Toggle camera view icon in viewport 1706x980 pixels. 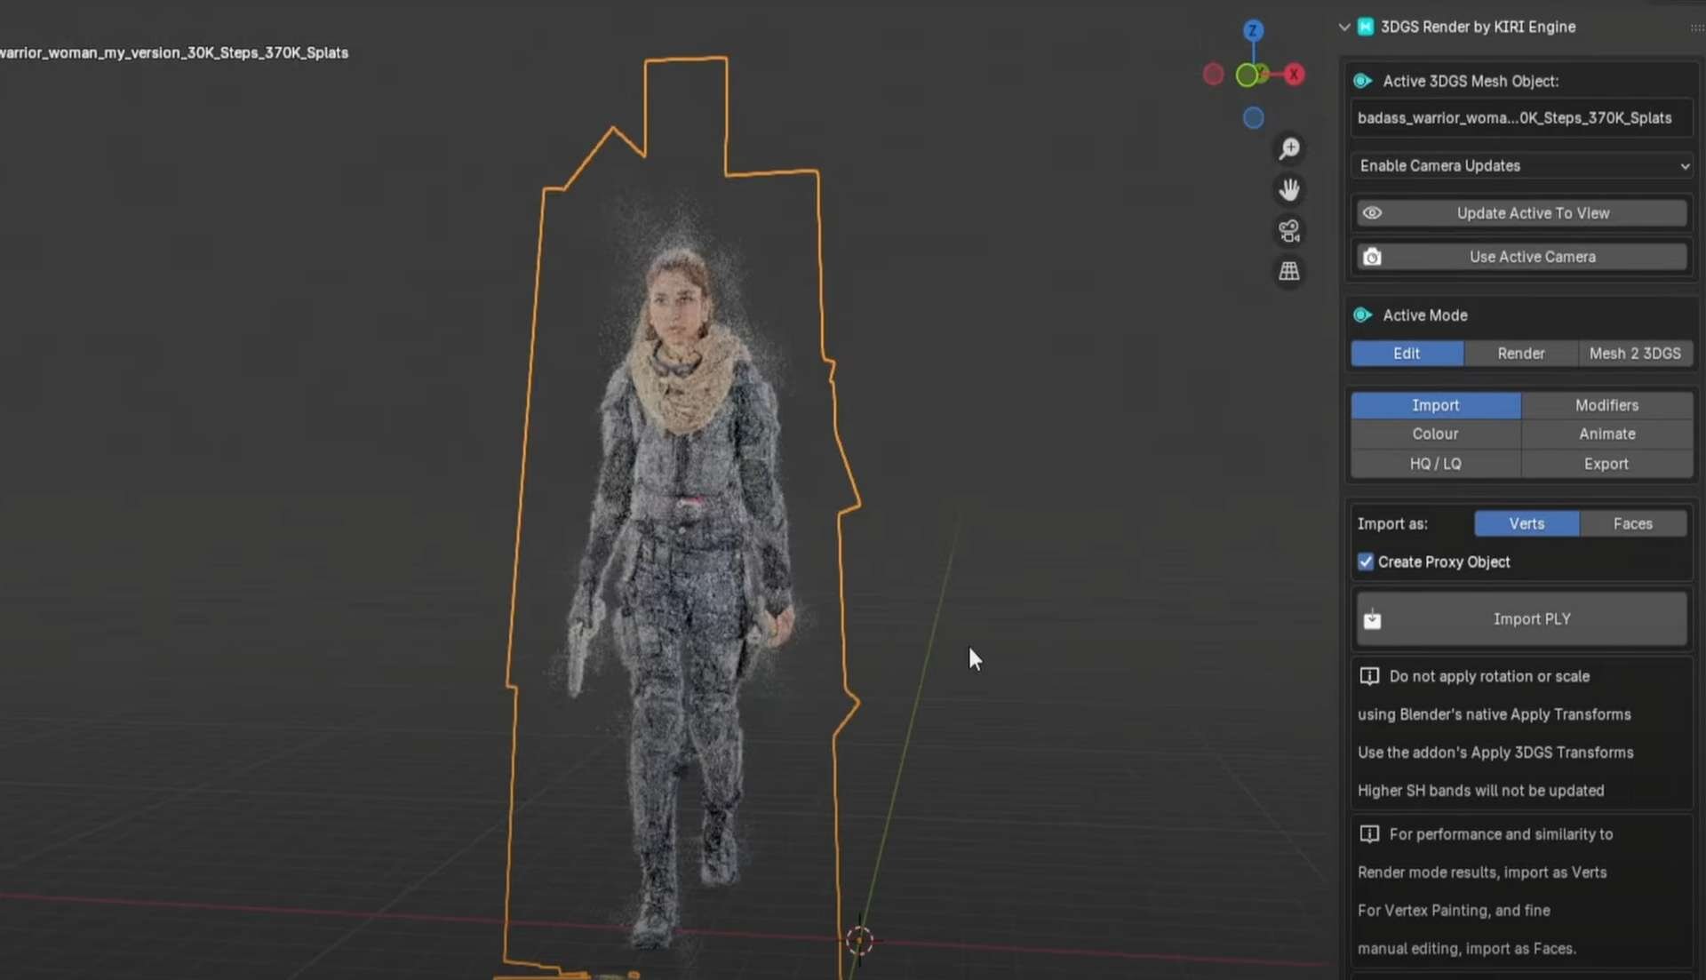(1289, 231)
